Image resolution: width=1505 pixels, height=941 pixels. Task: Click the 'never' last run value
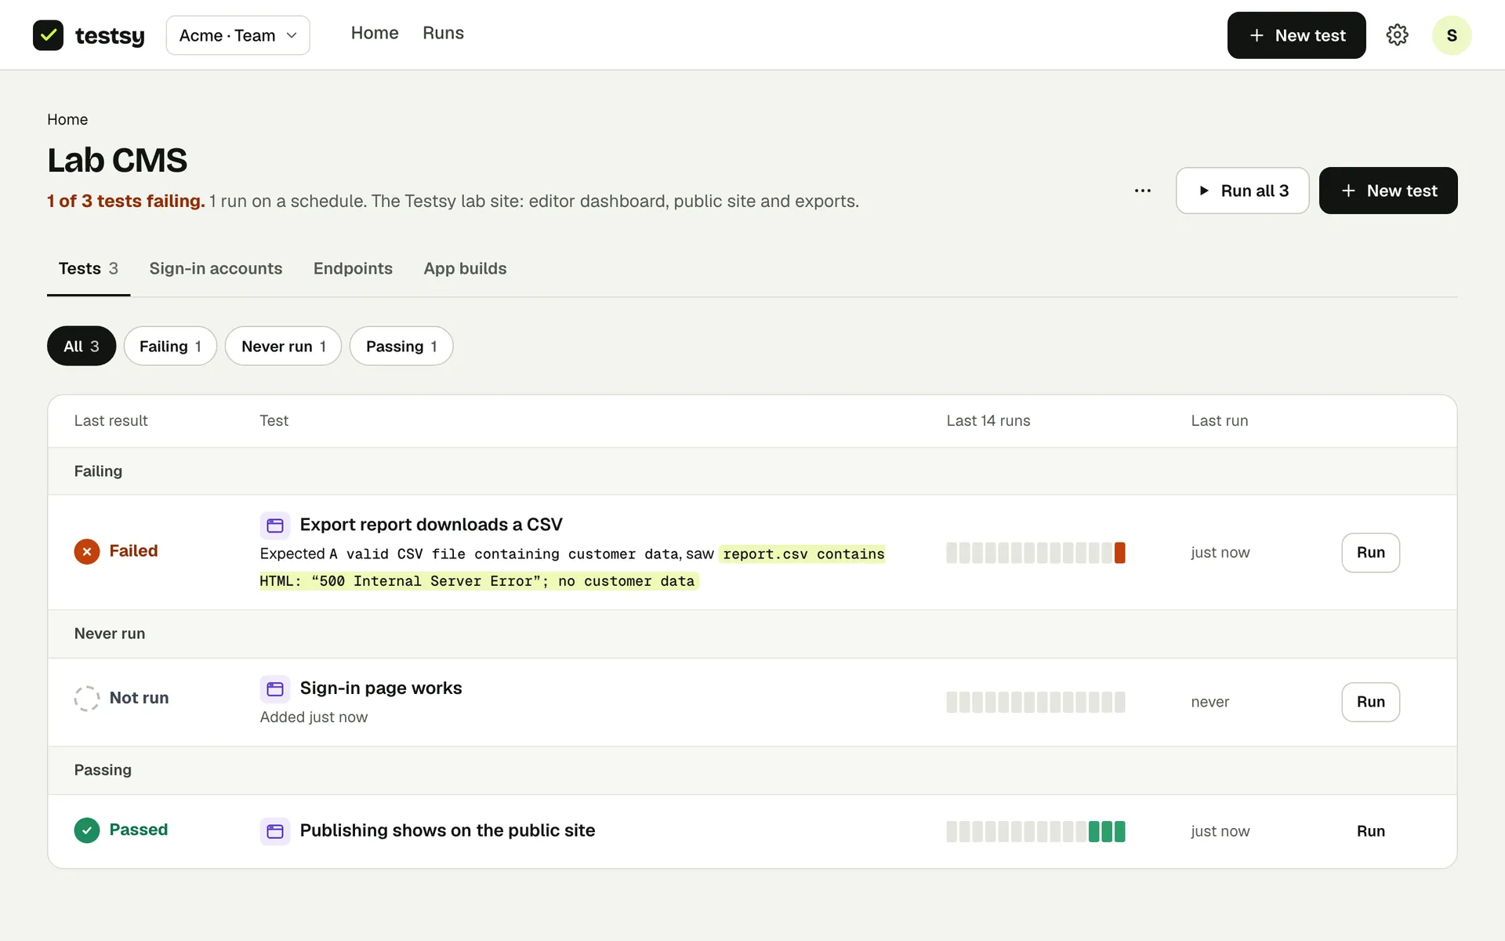point(1210,702)
